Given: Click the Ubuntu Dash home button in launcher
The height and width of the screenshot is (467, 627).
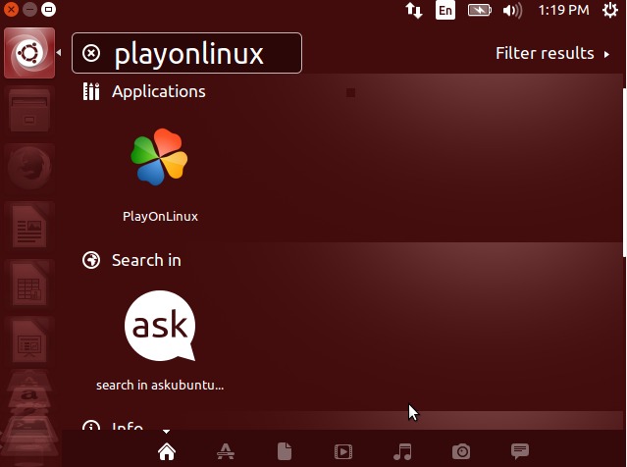Looking at the screenshot, I should [x=29, y=53].
